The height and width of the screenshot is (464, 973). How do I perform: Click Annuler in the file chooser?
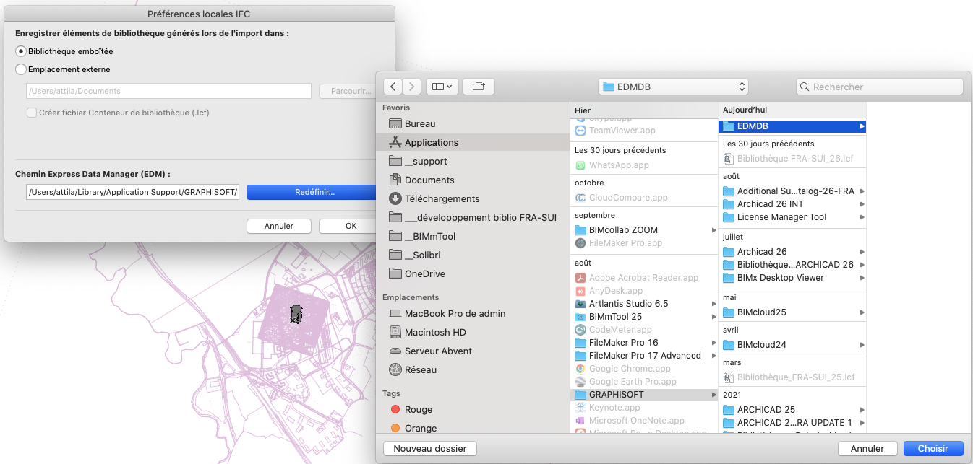click(867, 449)
